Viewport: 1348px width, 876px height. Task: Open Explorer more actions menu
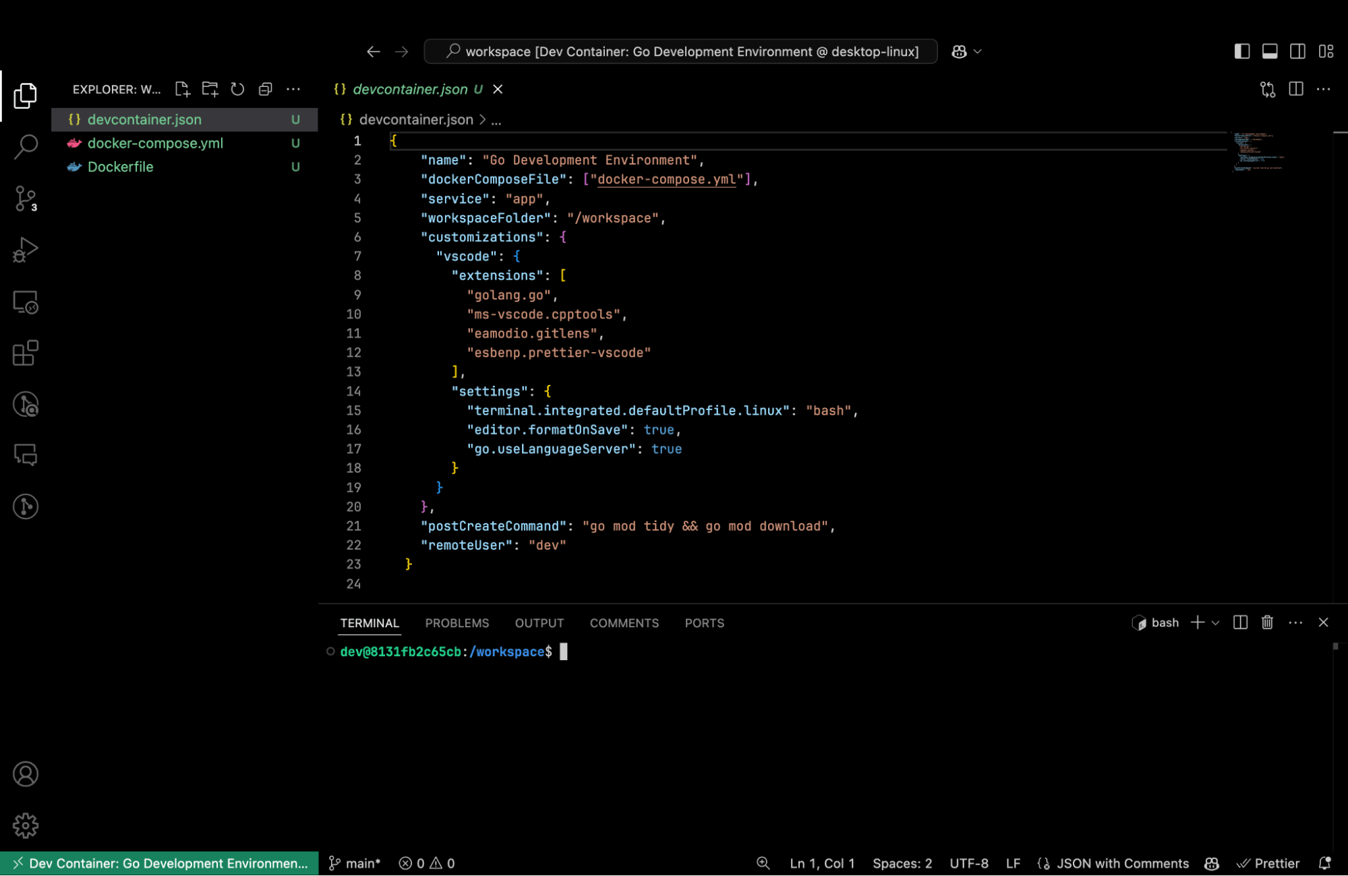[293, 89]
